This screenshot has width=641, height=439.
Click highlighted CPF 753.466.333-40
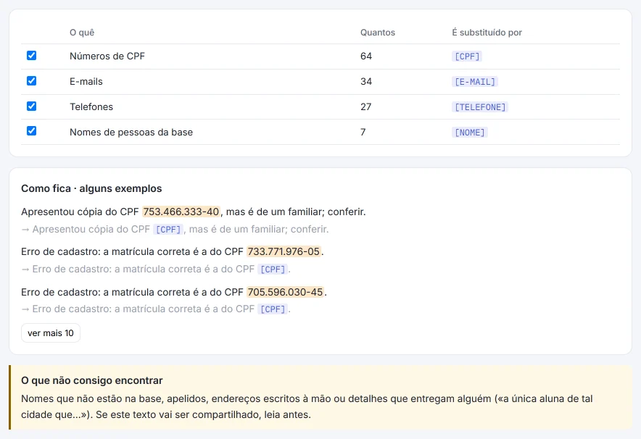(x=181, y=212)
